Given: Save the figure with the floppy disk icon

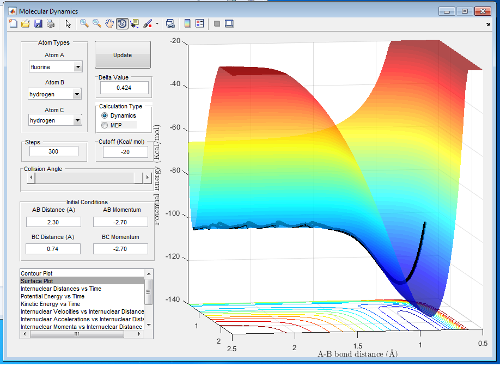Looking at the screenshot, I should point(38,23).
